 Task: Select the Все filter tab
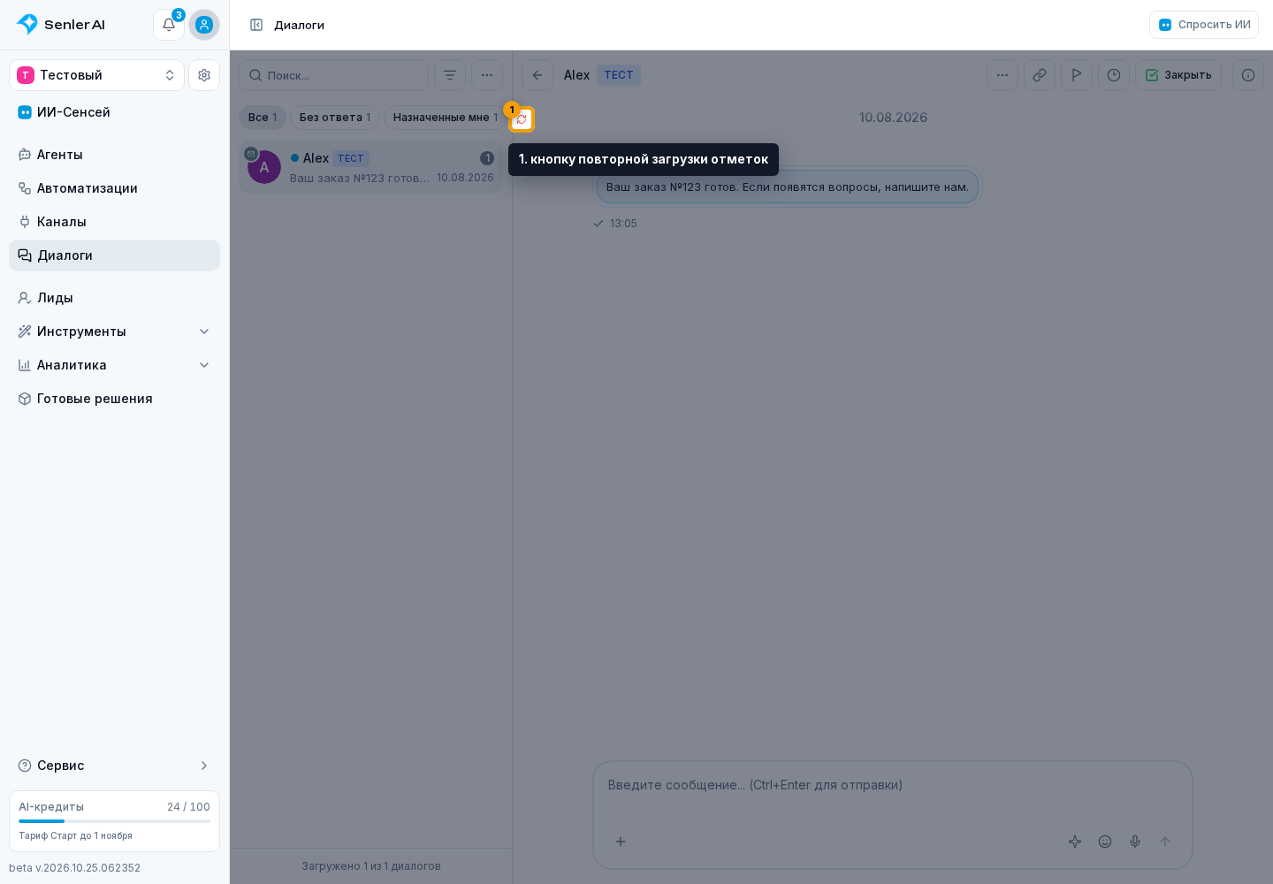[263, 118]
